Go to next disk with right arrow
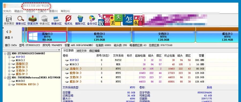This screenshot has height=102, width=241. [x=10, y=32]
